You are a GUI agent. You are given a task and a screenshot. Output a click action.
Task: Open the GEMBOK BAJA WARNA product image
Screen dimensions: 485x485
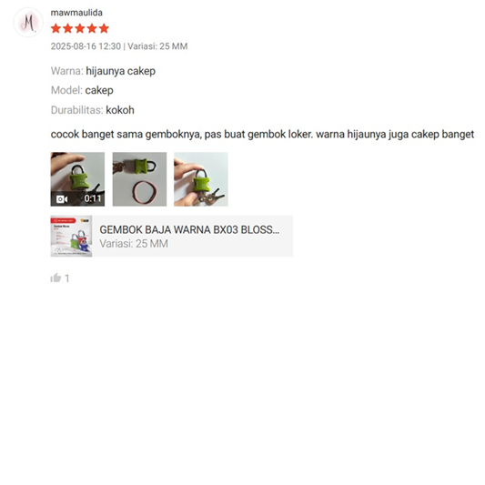pyautogui.click(x=72, y=236)
